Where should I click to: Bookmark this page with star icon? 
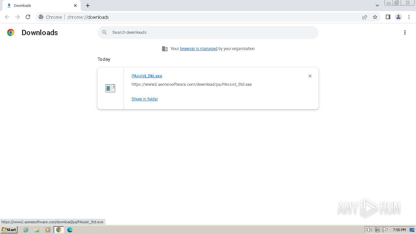click(375, 17)
